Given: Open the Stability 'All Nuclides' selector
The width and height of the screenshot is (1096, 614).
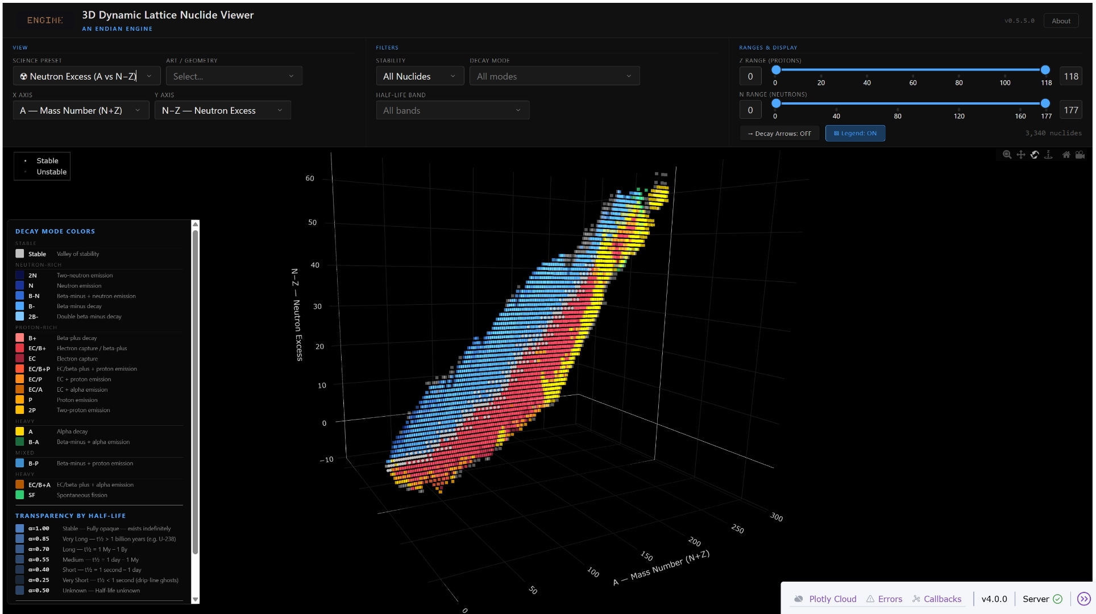Looking at the screenshot, I should (420, 76).
